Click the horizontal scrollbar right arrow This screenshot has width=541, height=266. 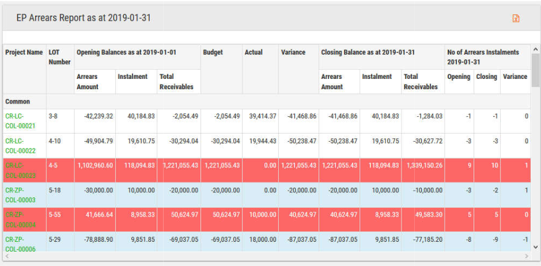point(526,256)
